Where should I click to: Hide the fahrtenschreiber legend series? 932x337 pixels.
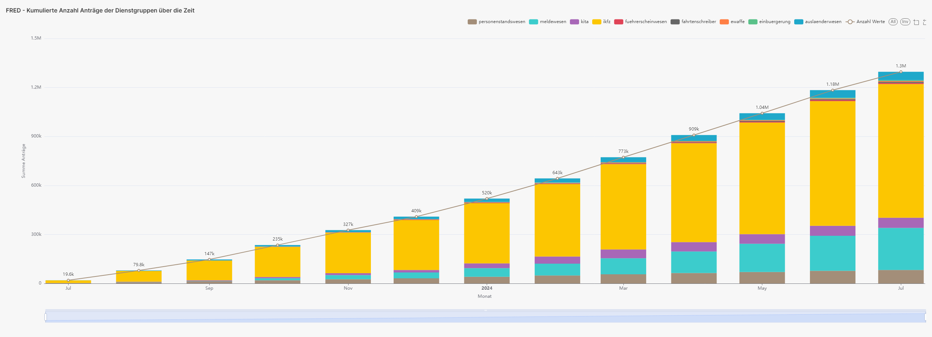[675, 22]
